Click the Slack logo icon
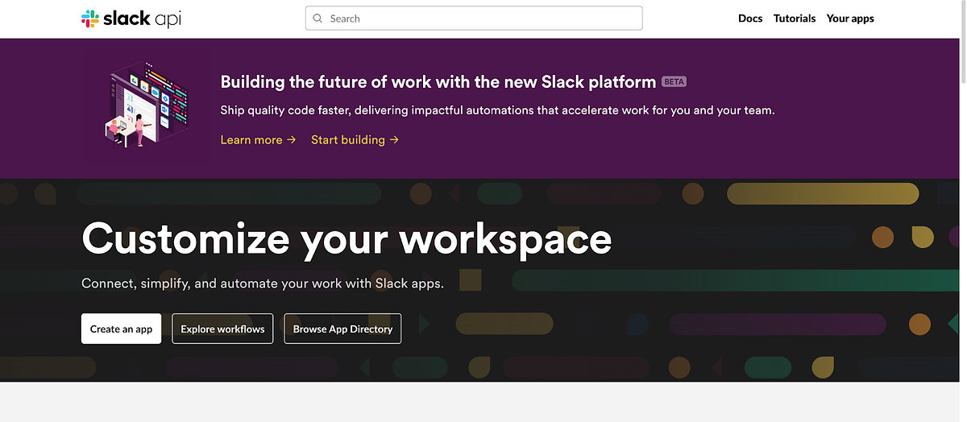This screenshot has height=422, width=967. (x=90, y=19)
